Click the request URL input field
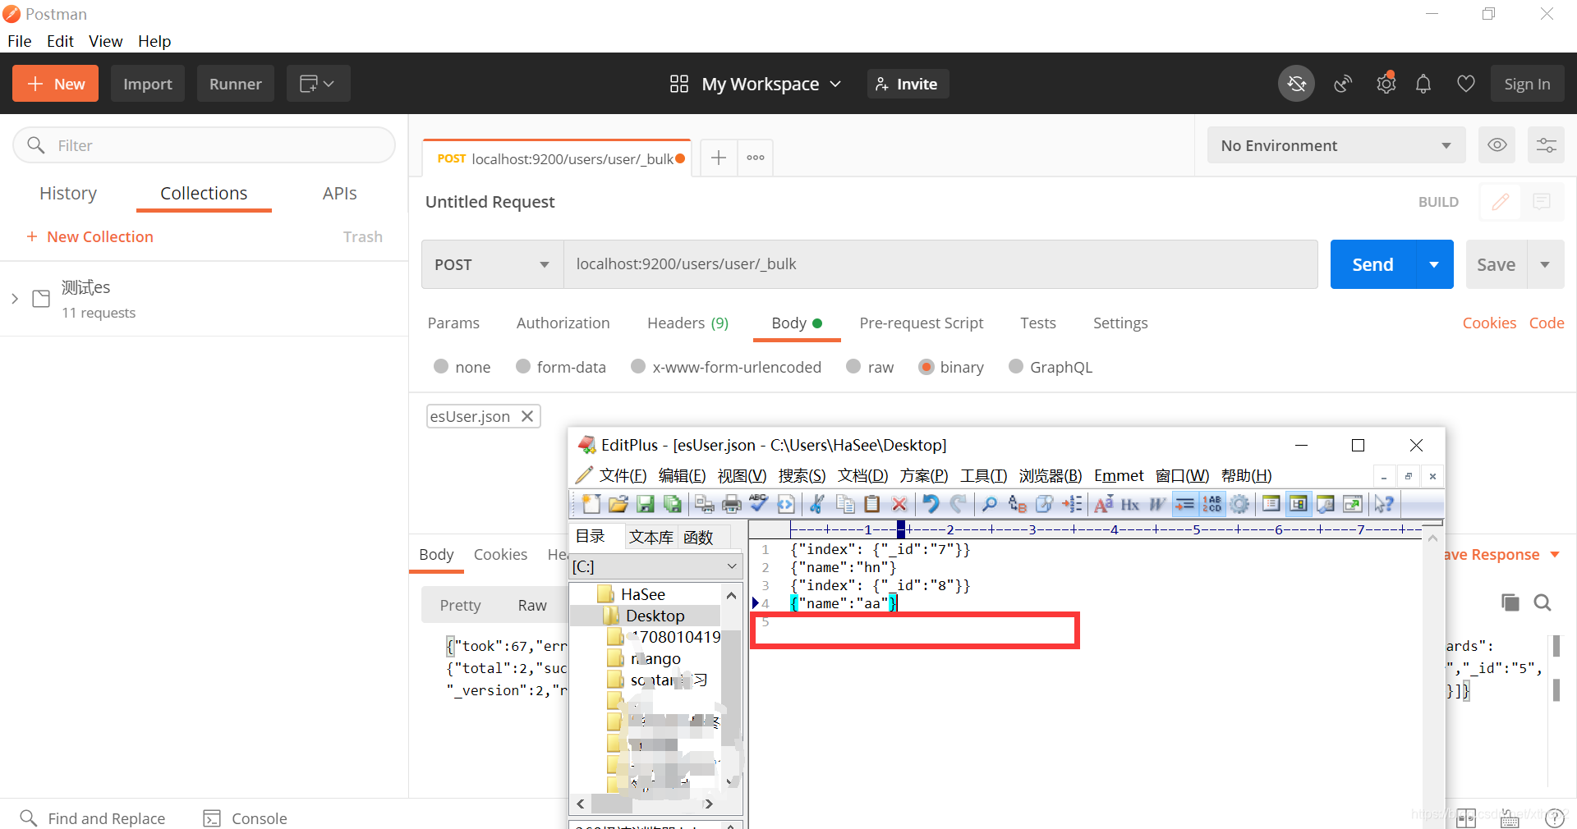1577x829 pixels. point(940,264)
